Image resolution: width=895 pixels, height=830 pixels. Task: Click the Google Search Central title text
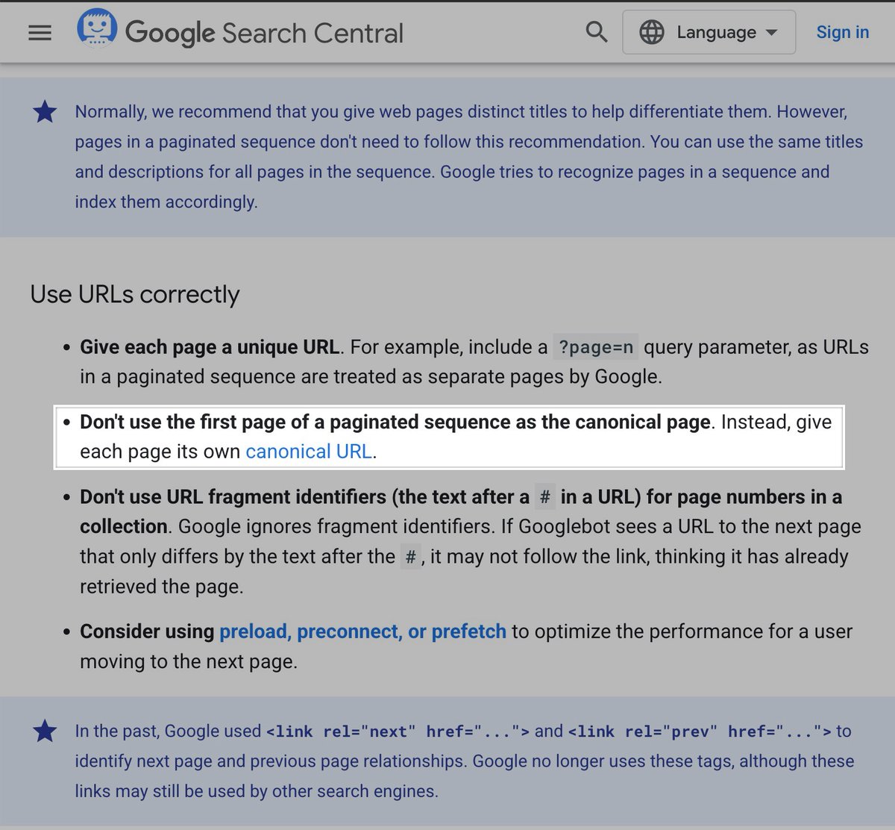pyautogui.click(x=264, y=33)
